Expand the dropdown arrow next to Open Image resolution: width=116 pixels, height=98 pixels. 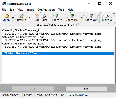click(13, 18)
